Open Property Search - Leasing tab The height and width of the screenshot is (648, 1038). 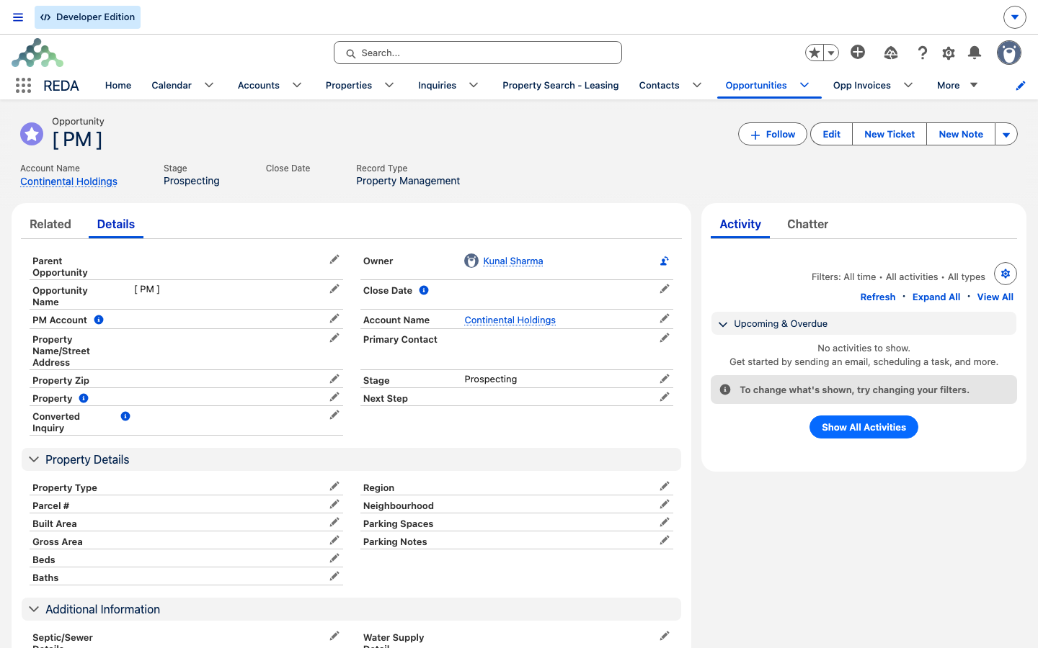[x=561, y=85]
